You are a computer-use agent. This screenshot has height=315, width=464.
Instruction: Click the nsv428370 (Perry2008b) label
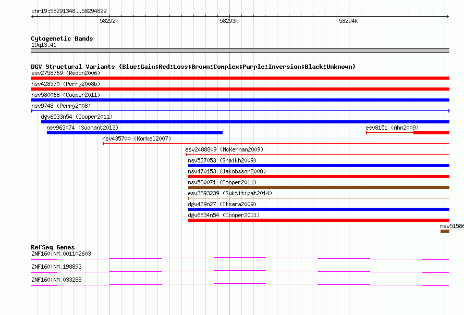66,84
